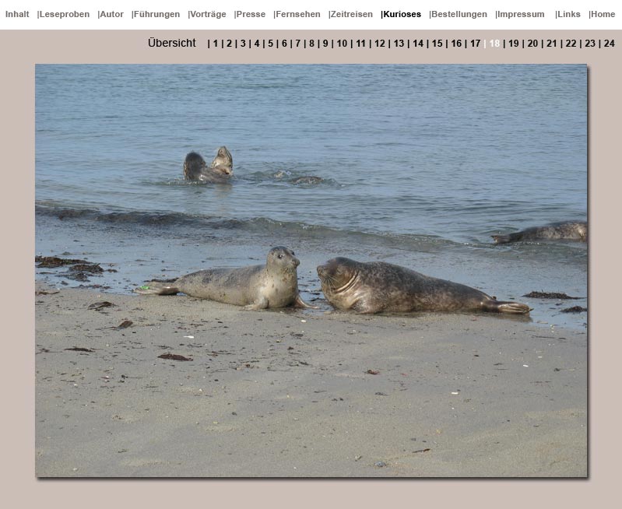The height and width of the screenshot is (509, 622).
Task: Jump to gallery image 1
Action: pyautogui.click(x=216, y=44)
